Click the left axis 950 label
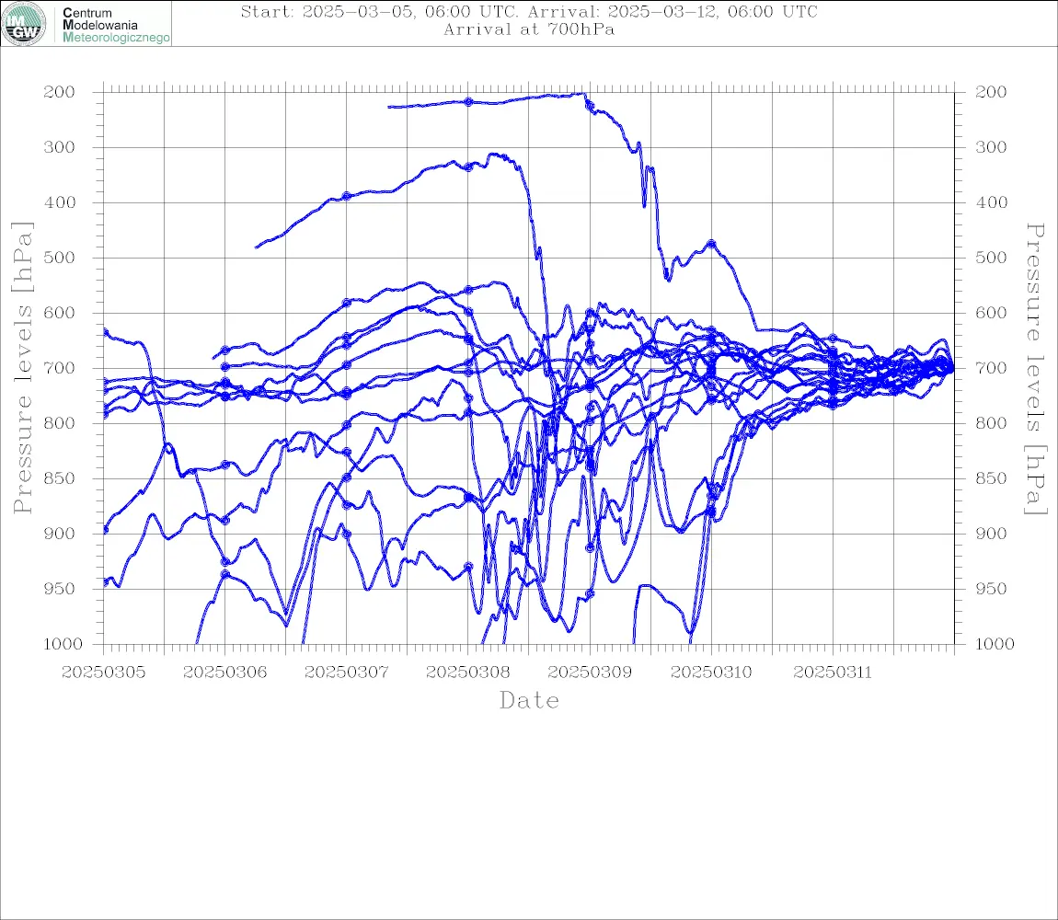This screenshot has width=1058, height=920. click(59, 589)
